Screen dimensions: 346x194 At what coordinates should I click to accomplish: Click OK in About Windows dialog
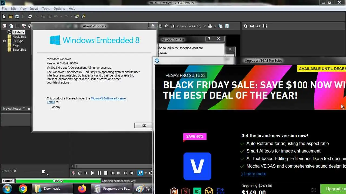144,126
